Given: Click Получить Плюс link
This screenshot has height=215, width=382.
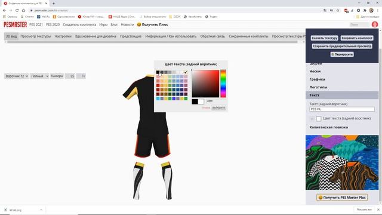Looking at the screenshot, I should 153,24.
